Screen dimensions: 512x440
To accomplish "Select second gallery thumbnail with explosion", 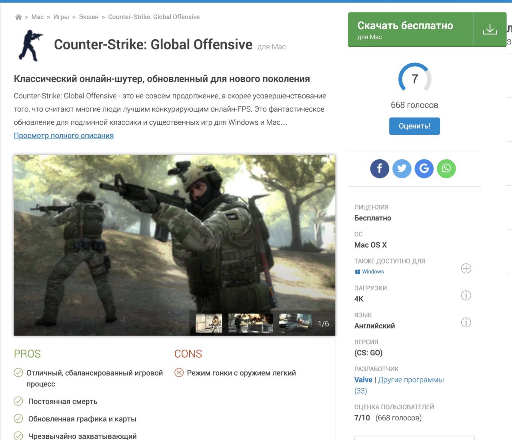I will tap(250, 323).
